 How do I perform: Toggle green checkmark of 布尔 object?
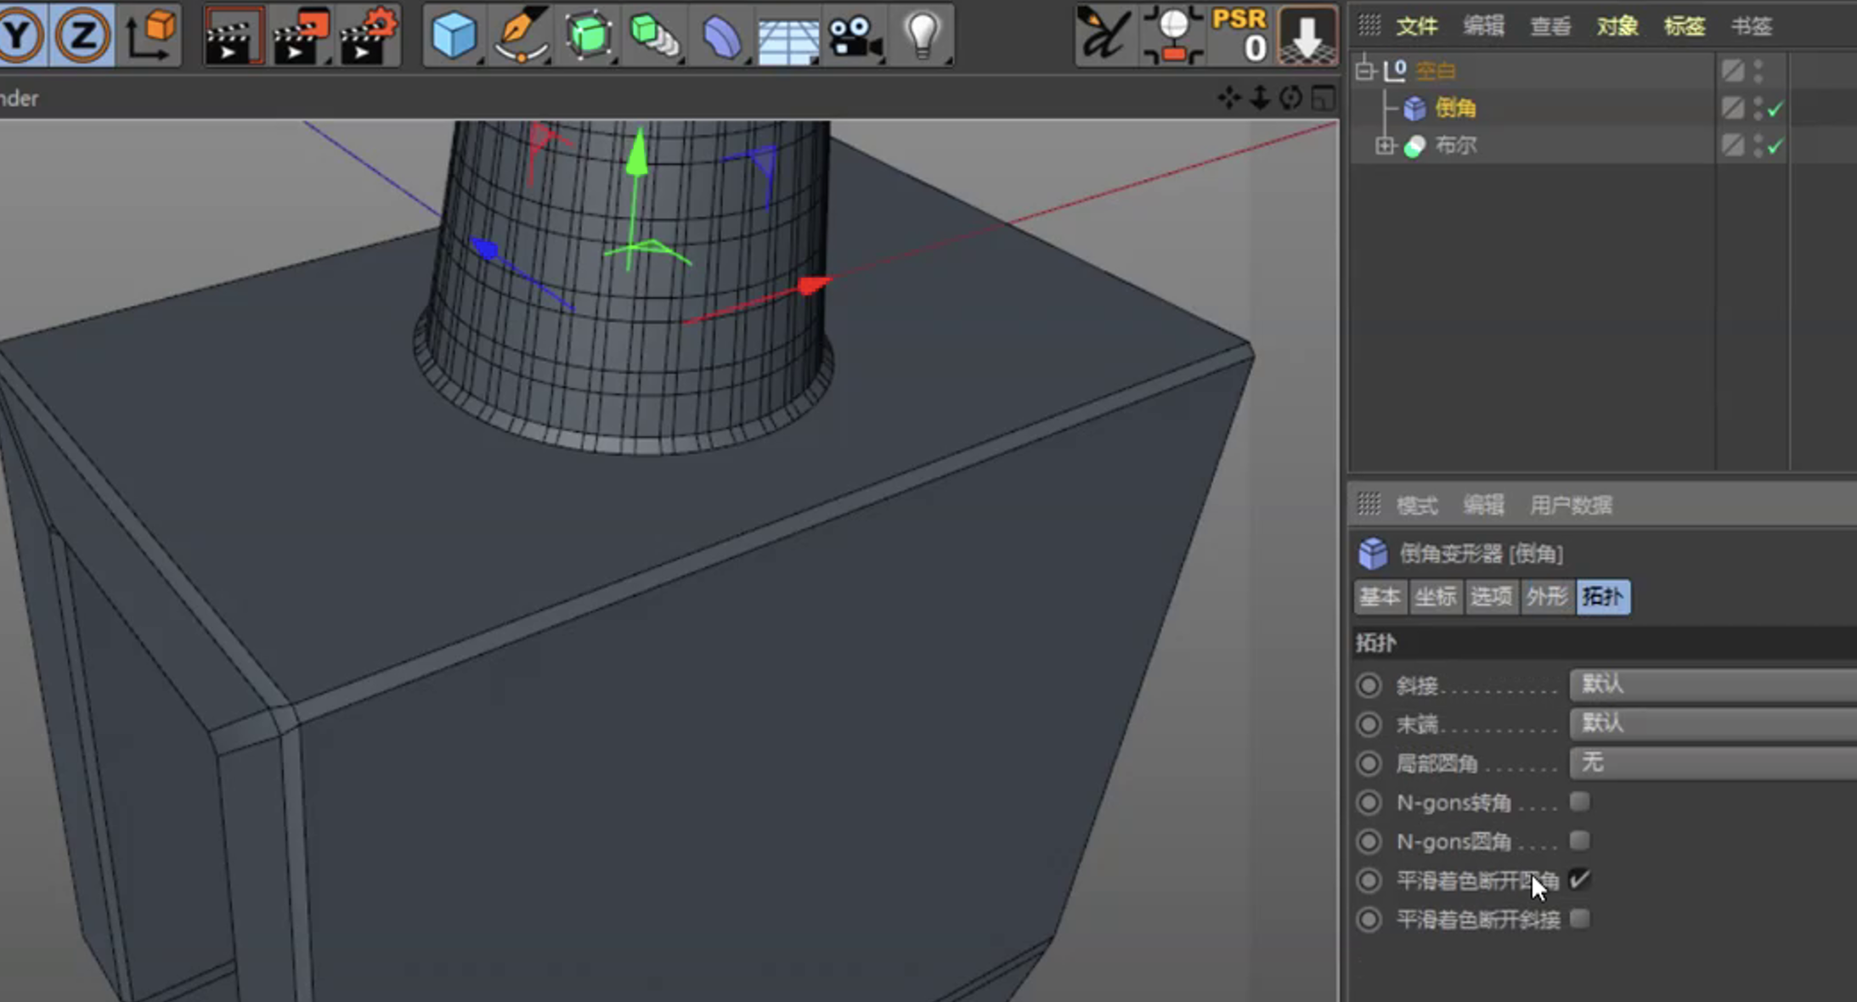(x=1775, y=147)
